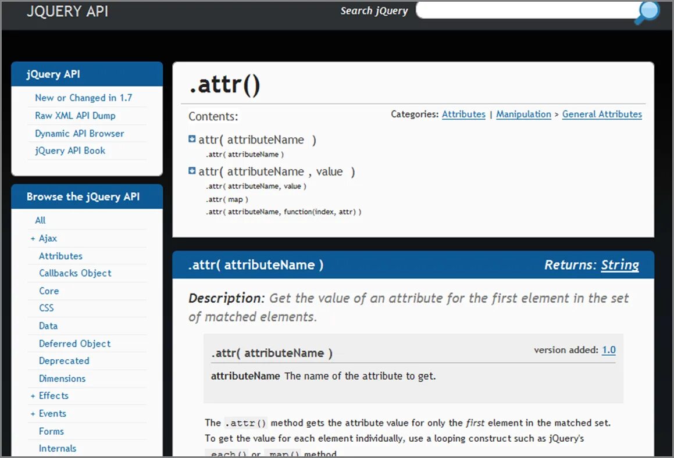Click the arrow icon beside attr( attributeName , value )

point(192,170)
